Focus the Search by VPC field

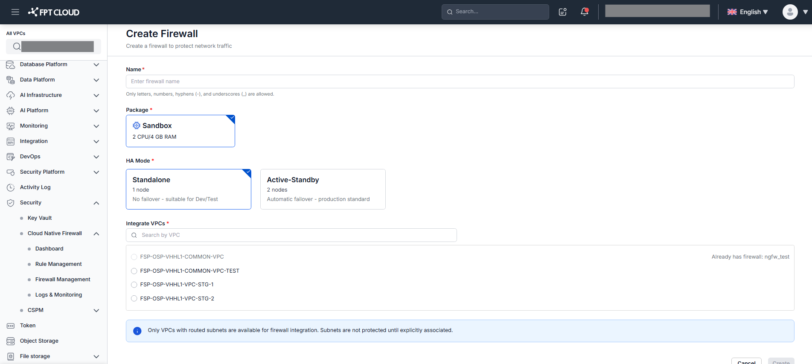291,235
